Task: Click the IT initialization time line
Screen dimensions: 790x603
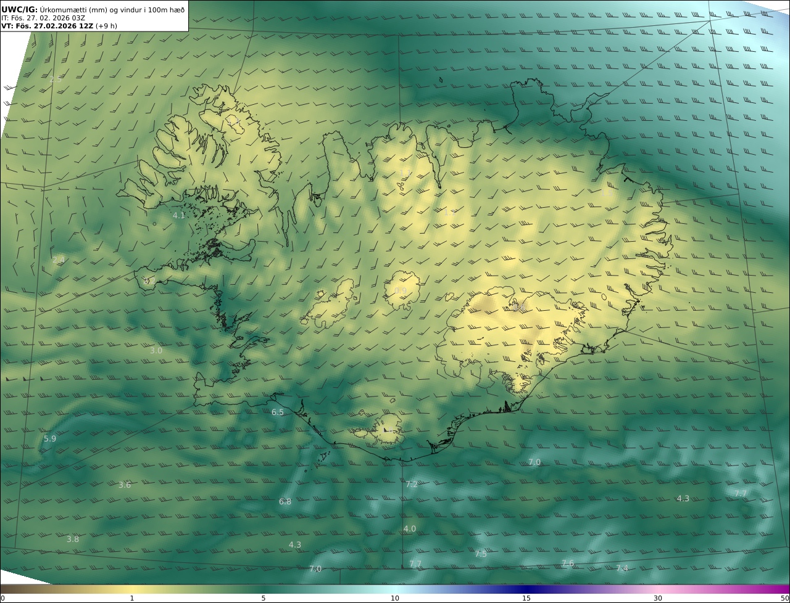Action: coord(43,18)
